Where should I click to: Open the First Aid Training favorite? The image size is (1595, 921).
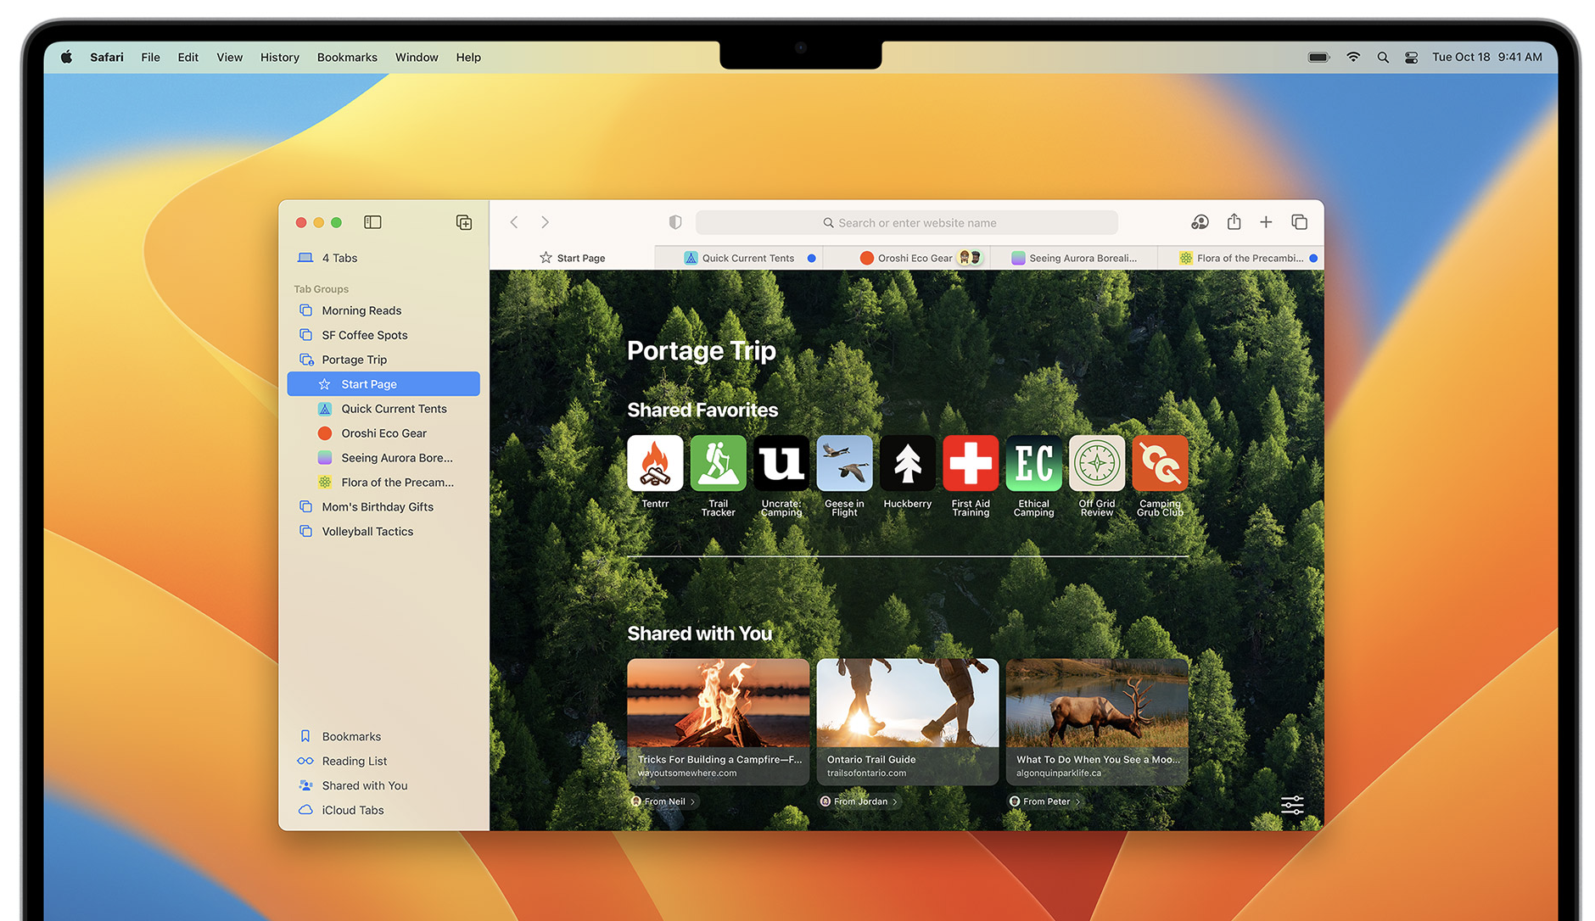point(971,463)
